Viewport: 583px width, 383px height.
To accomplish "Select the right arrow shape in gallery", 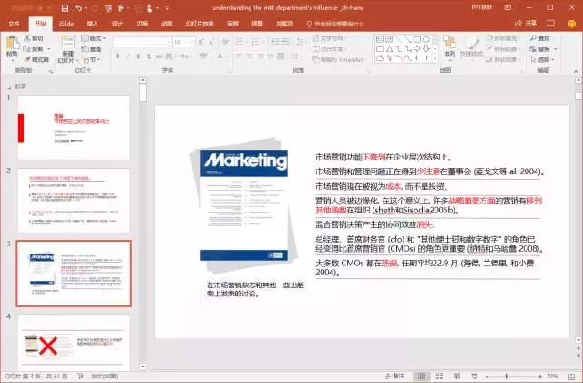I will (417, 48).
